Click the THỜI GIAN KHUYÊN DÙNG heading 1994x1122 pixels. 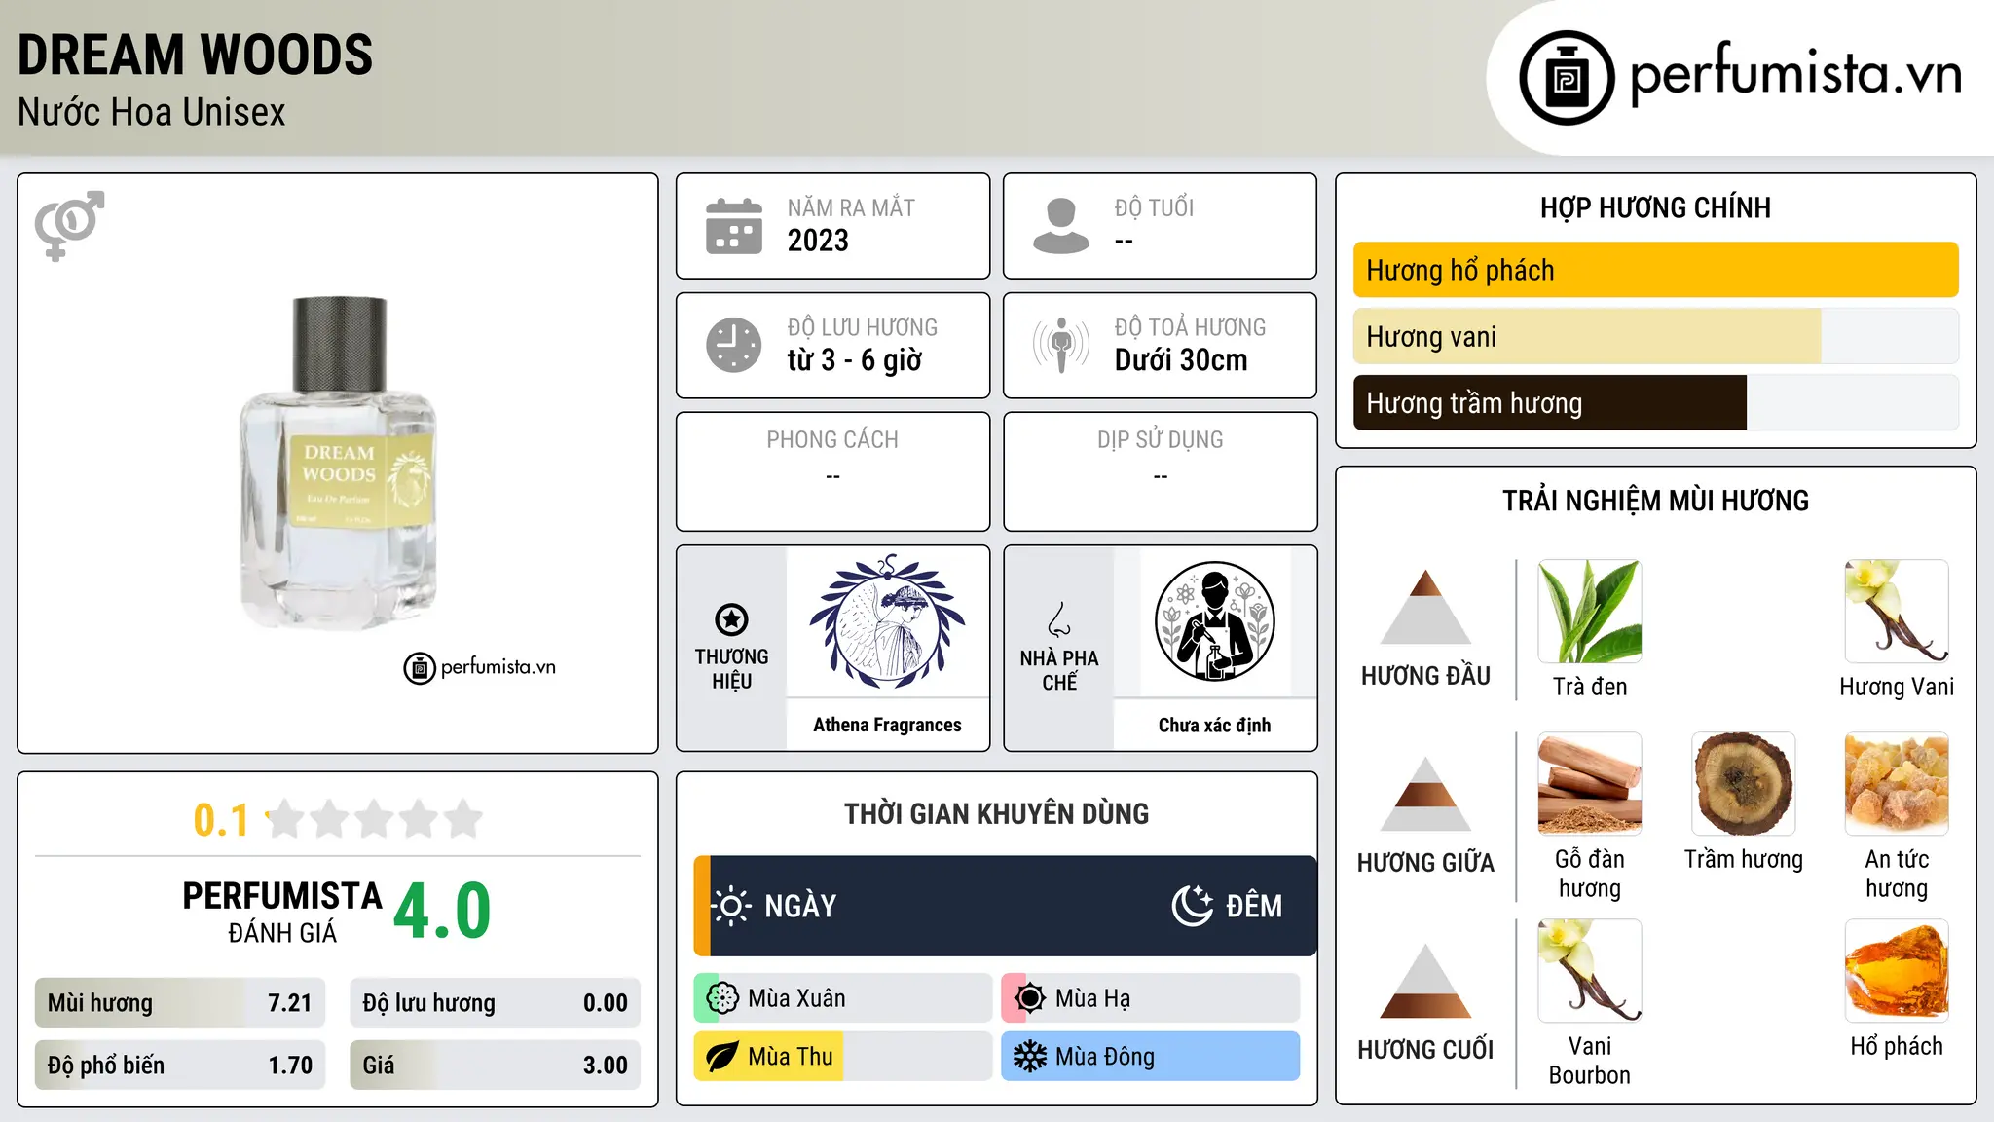[x=997, y=813]
